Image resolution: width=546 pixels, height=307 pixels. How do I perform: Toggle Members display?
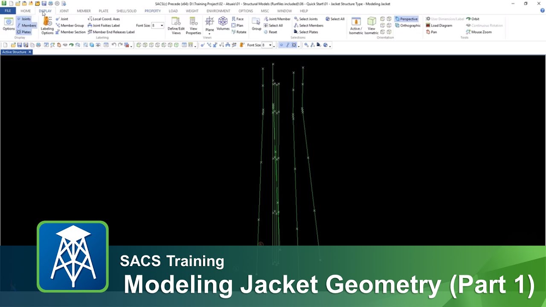26,25
